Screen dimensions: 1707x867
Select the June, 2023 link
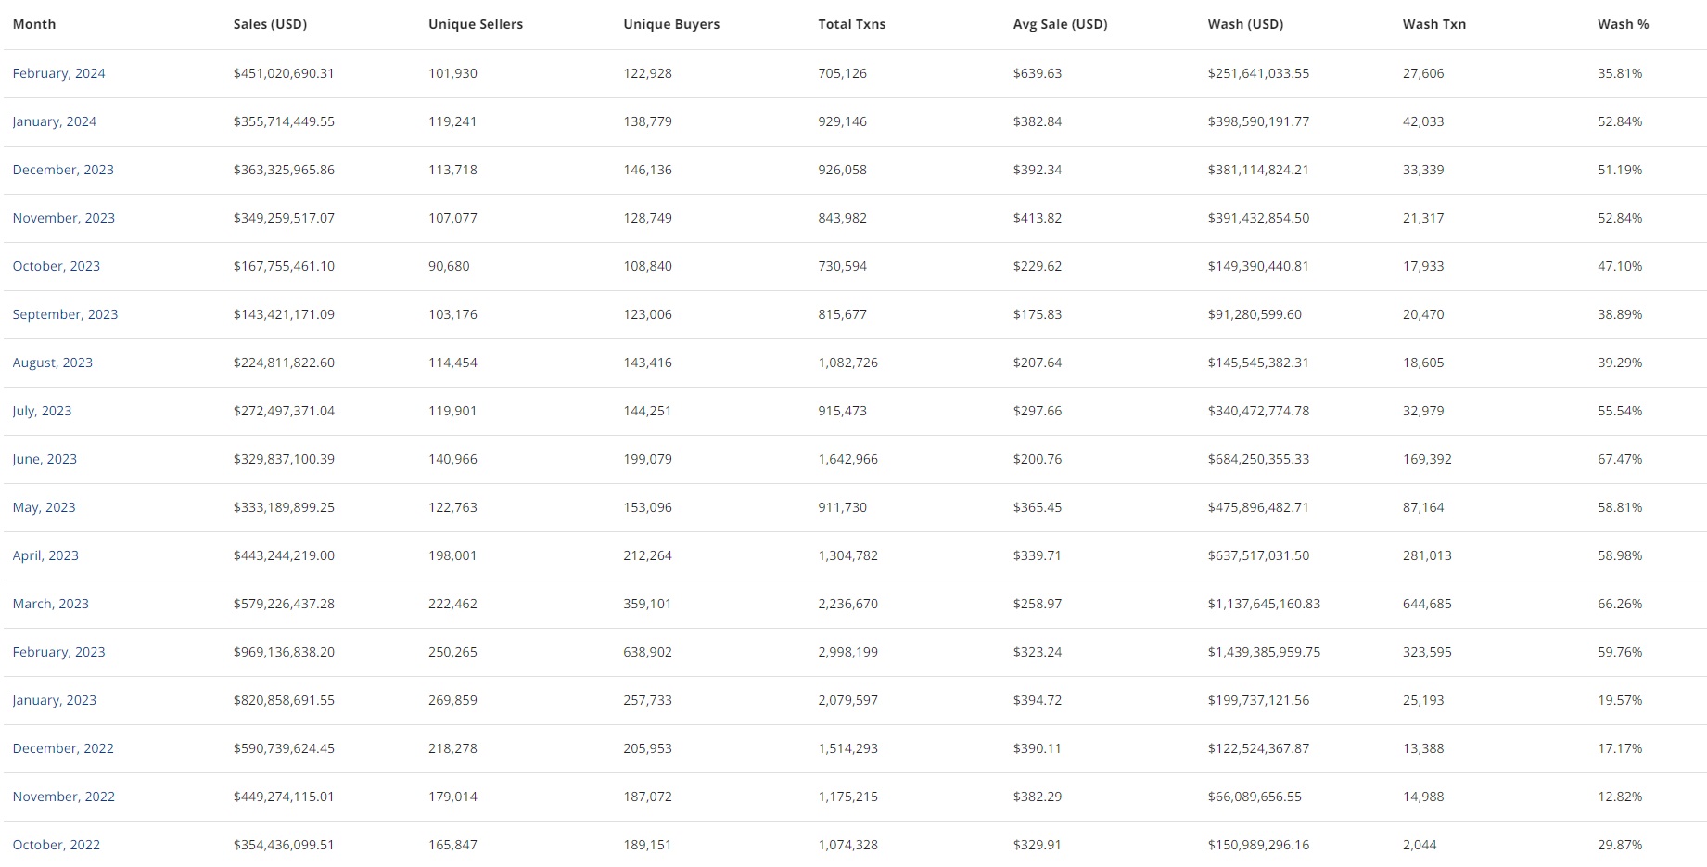pyautogui.click(x=45, y=459)
